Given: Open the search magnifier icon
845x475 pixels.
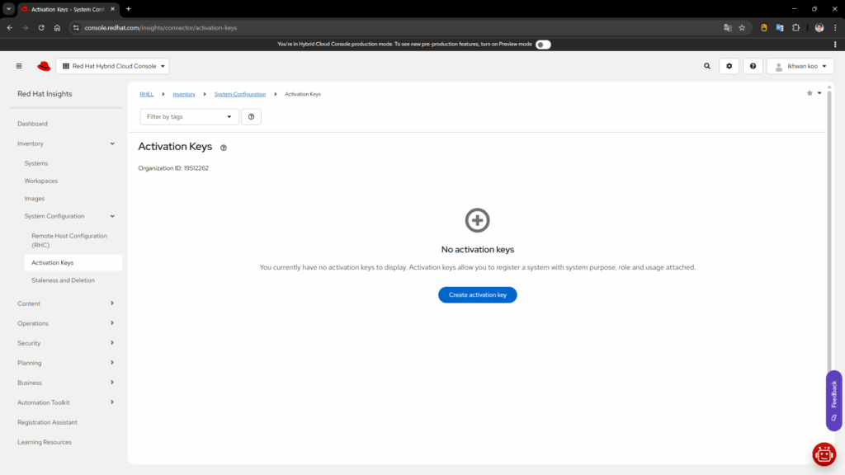Looking at the screenshot, I should [x=707, y=66].
